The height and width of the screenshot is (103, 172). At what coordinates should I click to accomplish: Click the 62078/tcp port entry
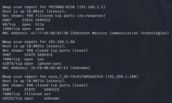click(12, 64)
